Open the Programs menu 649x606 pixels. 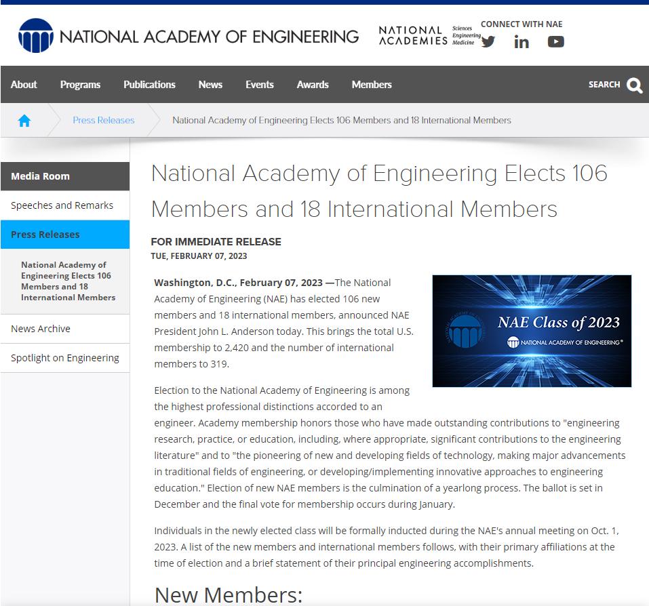[80, 85]
